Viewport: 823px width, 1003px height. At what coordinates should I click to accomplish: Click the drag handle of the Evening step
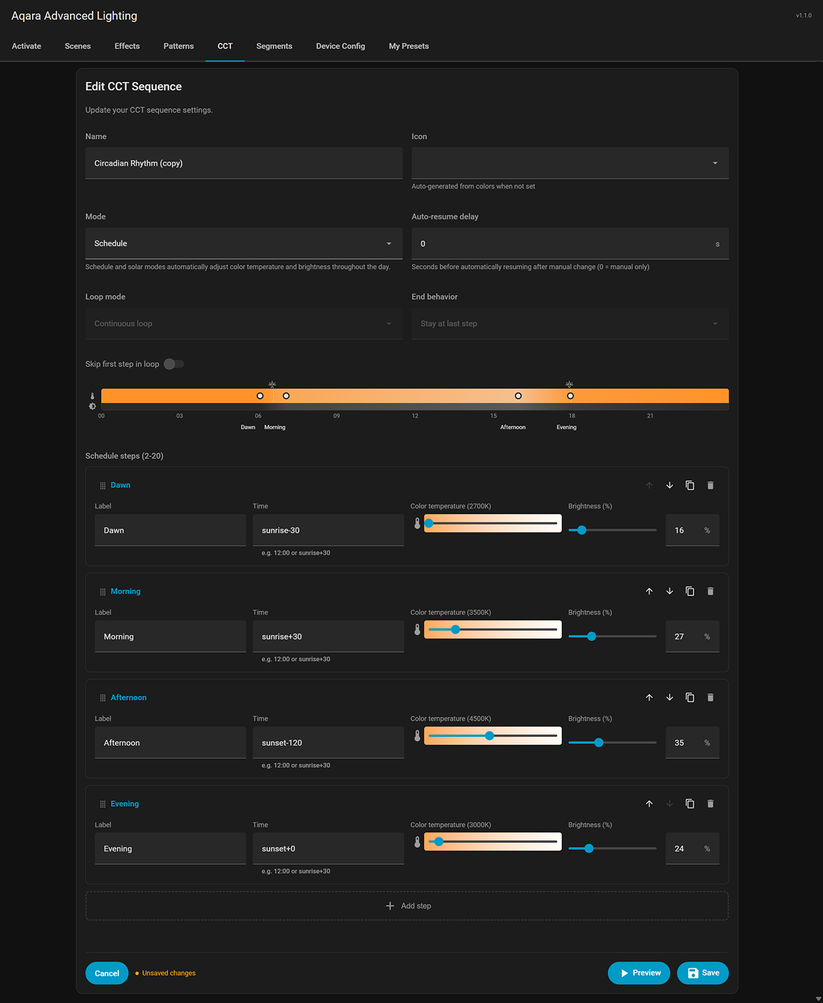pos(102,804)
